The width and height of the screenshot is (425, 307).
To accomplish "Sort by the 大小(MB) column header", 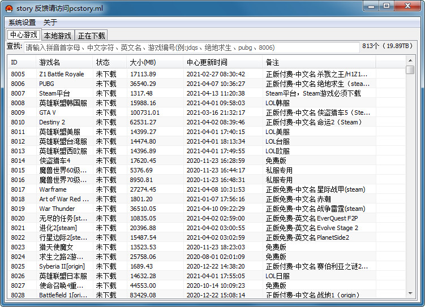I will [154, 63].
